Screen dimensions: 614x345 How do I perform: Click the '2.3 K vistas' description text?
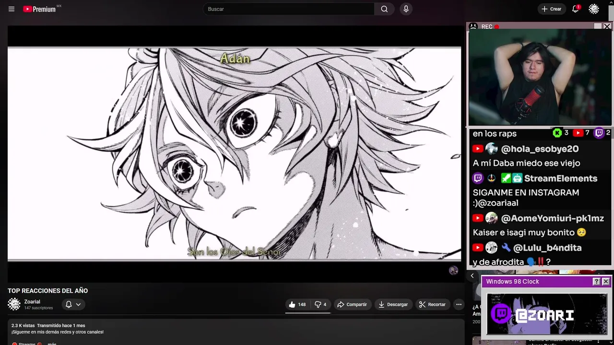click(23, 326)
